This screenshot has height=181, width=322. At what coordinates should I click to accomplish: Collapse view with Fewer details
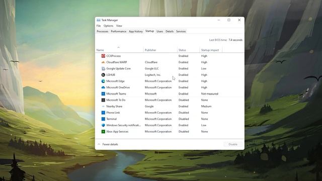click(x=108, y=144)
